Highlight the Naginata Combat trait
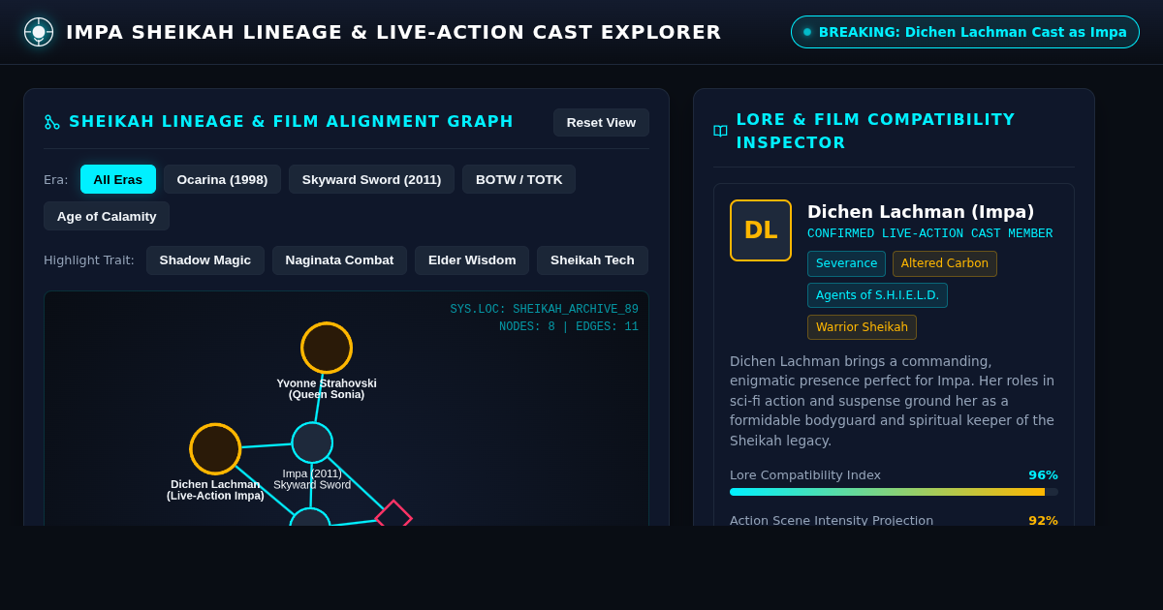The width and height of the screenshot is (1163, 610). pos(339,260)
